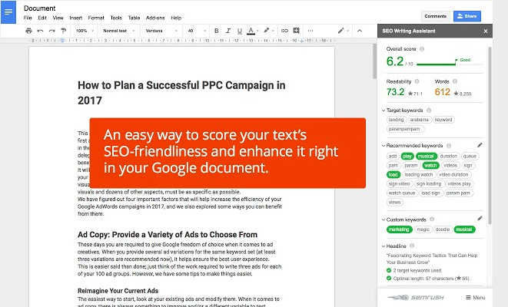Click the Print icon in toolbar
The width and height of the screenshot is (508, 307).
29,31
